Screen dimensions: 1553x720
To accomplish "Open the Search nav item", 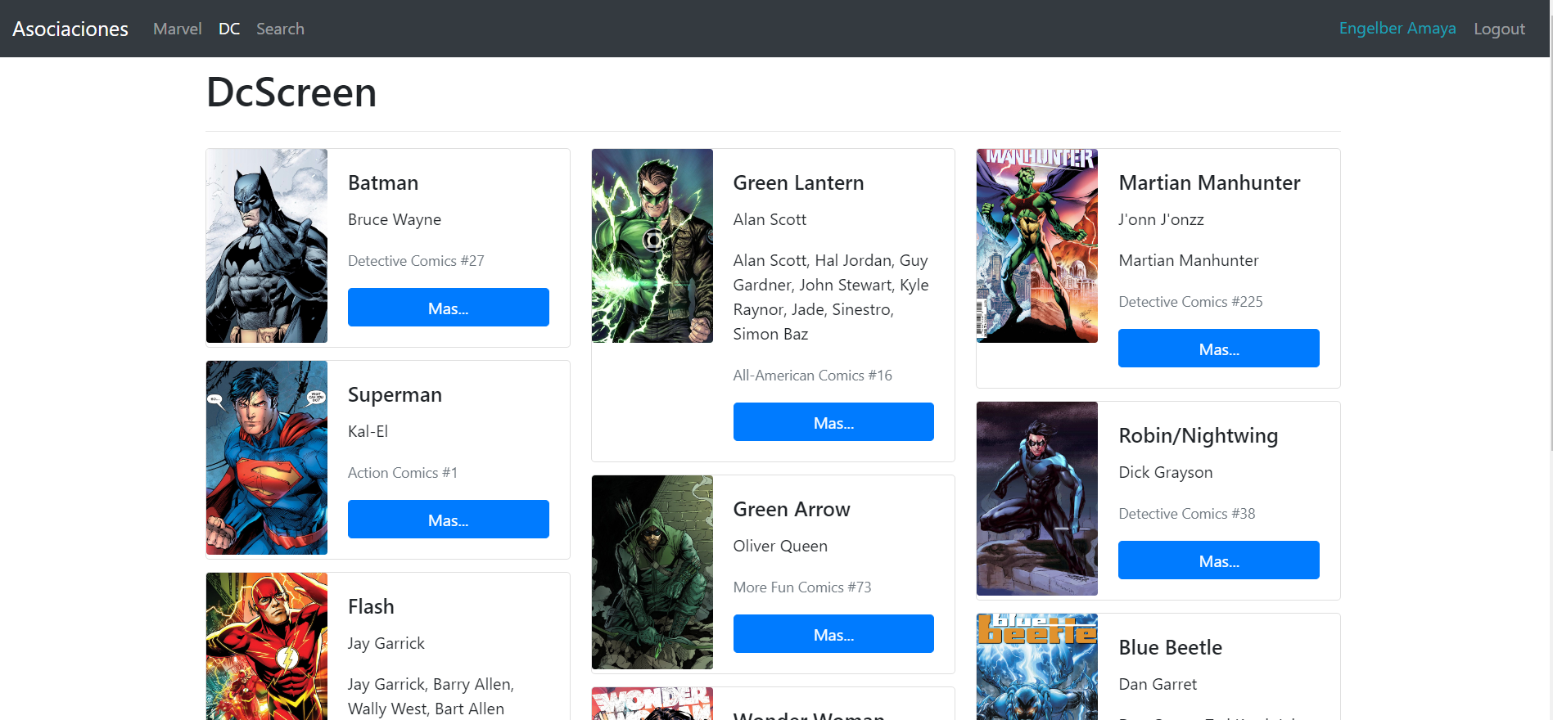I will coord(280,29).
